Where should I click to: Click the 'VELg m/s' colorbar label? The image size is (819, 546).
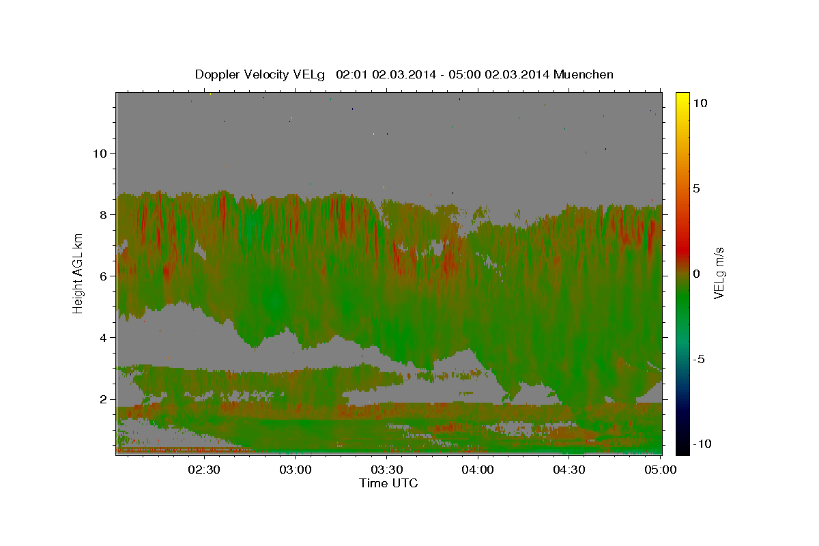point(719,273)
